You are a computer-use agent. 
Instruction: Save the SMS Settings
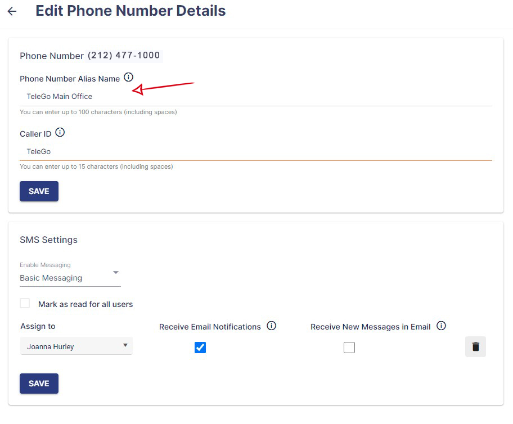(38, 384)
